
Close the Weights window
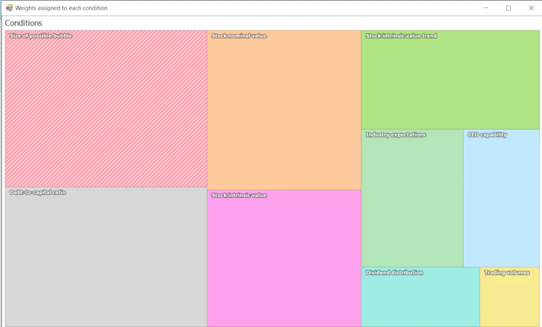[x=531, y=8]
